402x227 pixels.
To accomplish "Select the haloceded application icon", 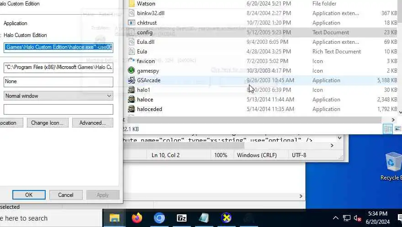I will [x=132, y=109].
